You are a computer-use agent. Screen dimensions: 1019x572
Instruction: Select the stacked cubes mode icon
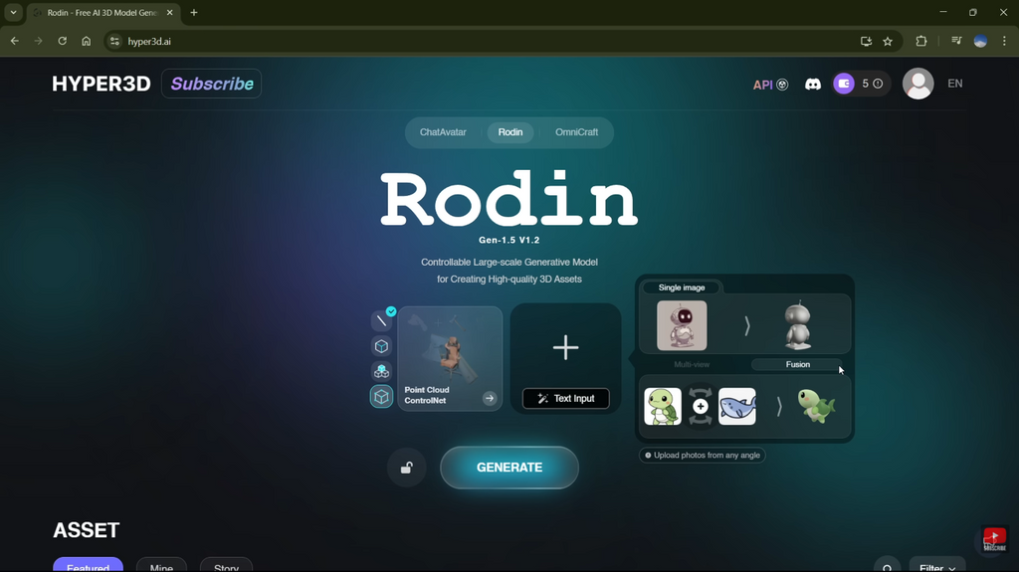click(381, 371)
